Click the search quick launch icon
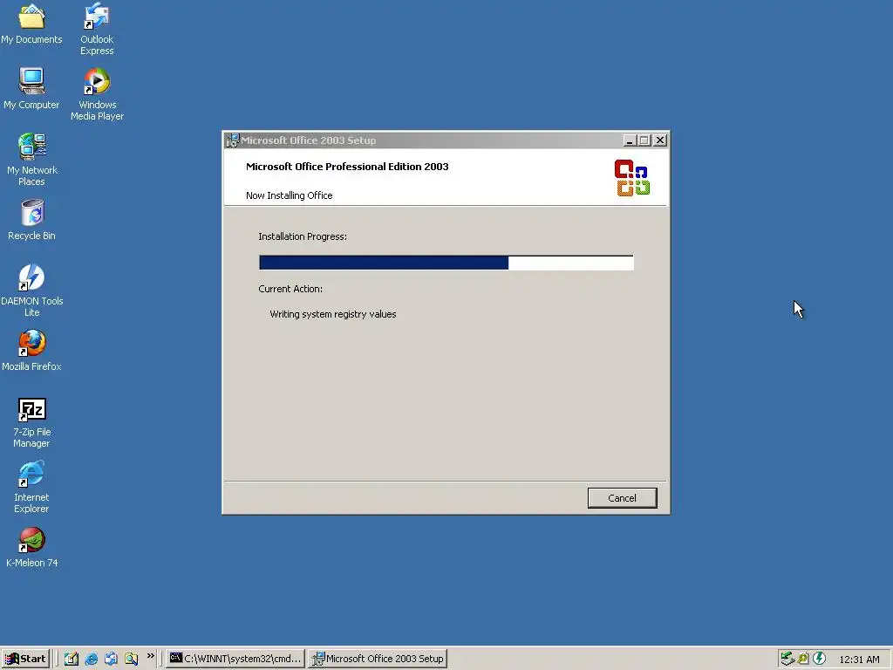 [x=131, y=659]
